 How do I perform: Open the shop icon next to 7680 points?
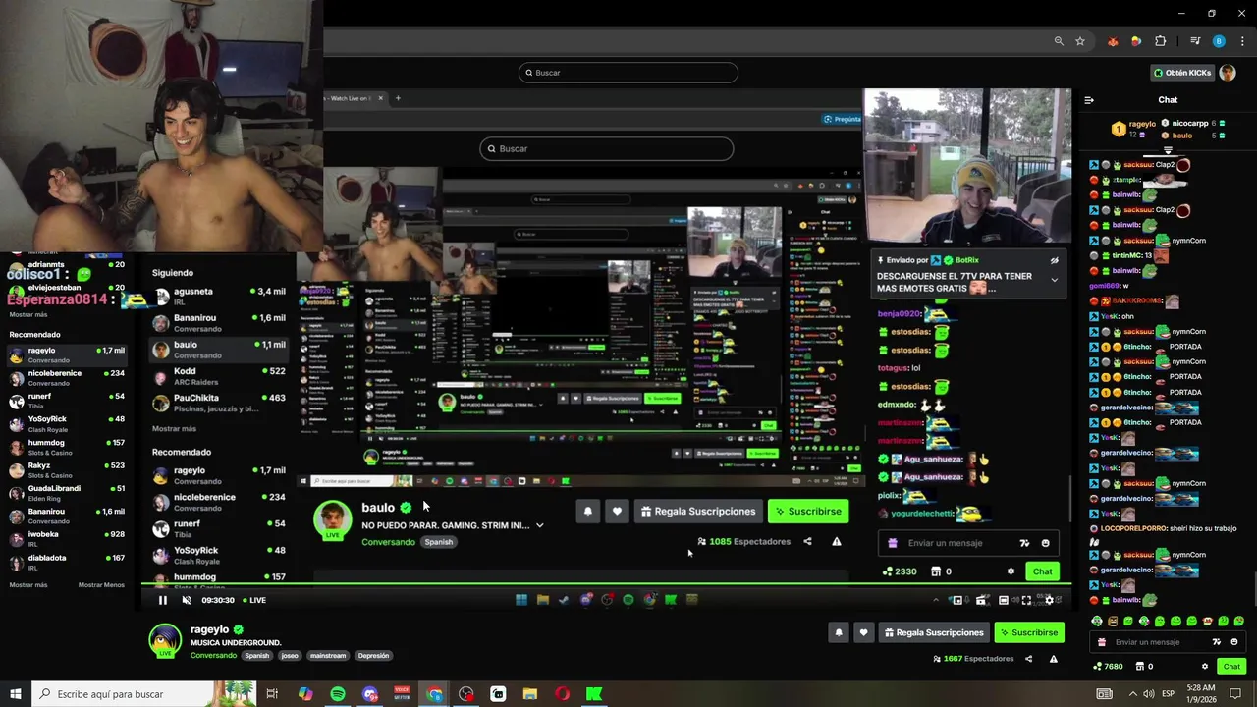[x=1141, y=667]
